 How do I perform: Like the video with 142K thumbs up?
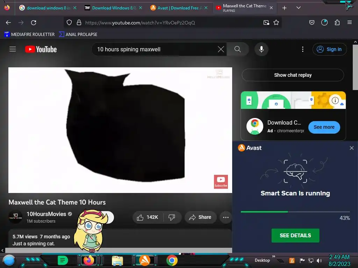[148, 217]
